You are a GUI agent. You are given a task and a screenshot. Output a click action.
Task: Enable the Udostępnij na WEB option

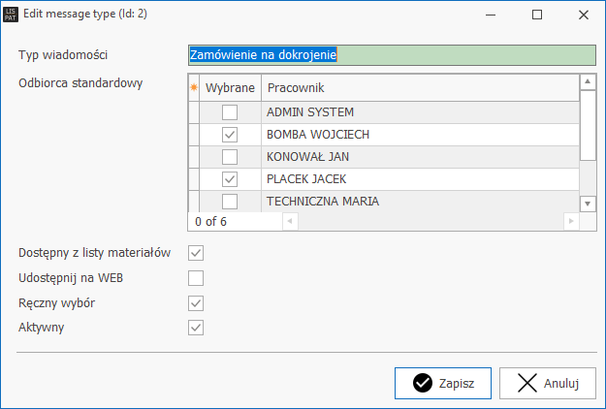coord(196,278)
